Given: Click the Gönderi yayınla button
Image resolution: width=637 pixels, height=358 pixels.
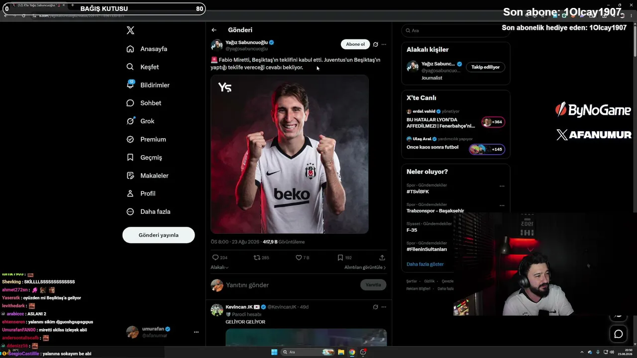Looking at the screenshot, I should [x=158, y=235].
